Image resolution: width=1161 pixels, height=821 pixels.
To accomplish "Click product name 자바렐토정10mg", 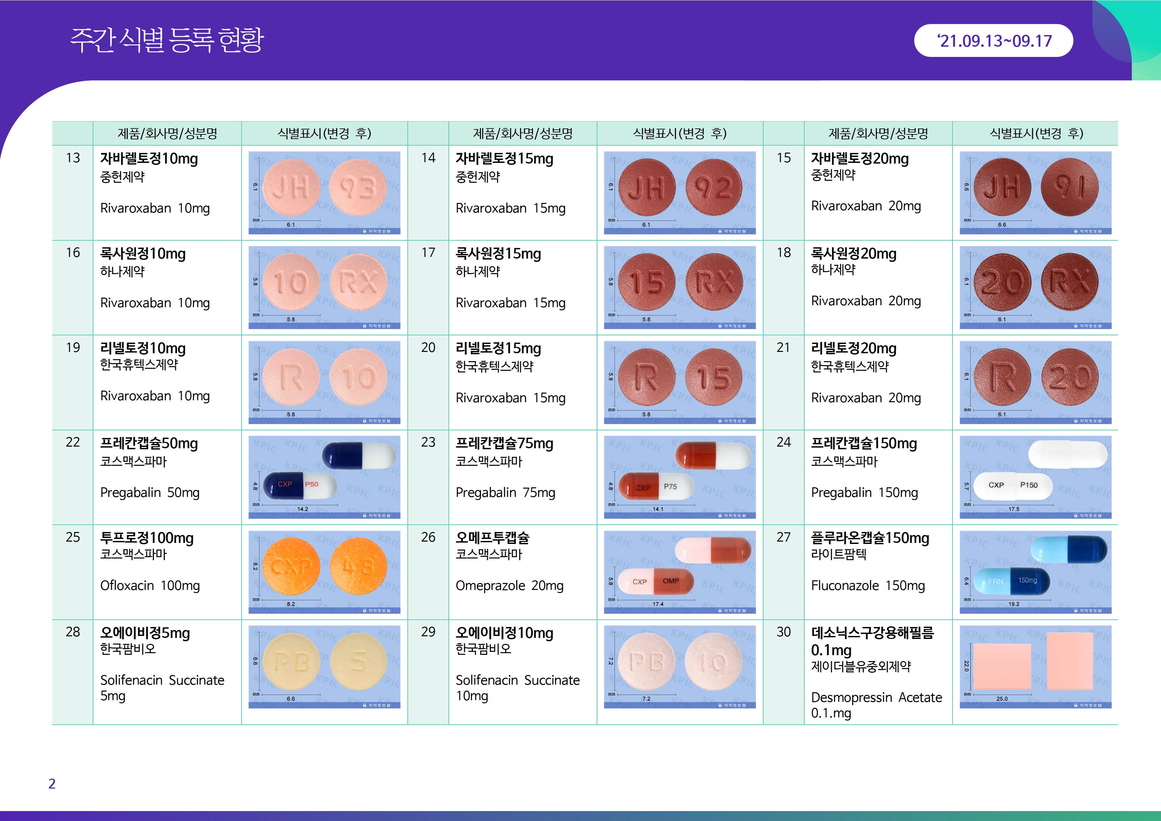I will (x=149, y=159).
